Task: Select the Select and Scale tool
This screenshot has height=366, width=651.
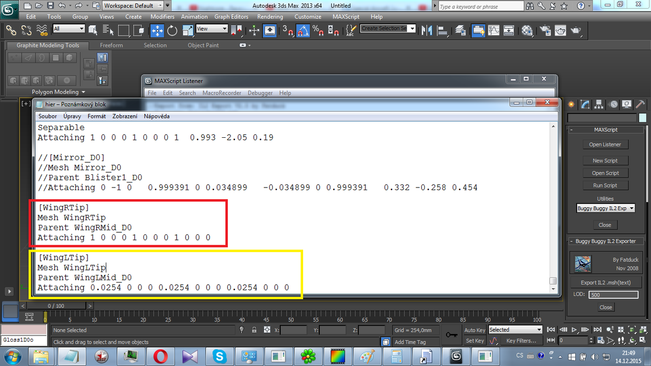Action: pyautogui.click(x=187, y=30)
